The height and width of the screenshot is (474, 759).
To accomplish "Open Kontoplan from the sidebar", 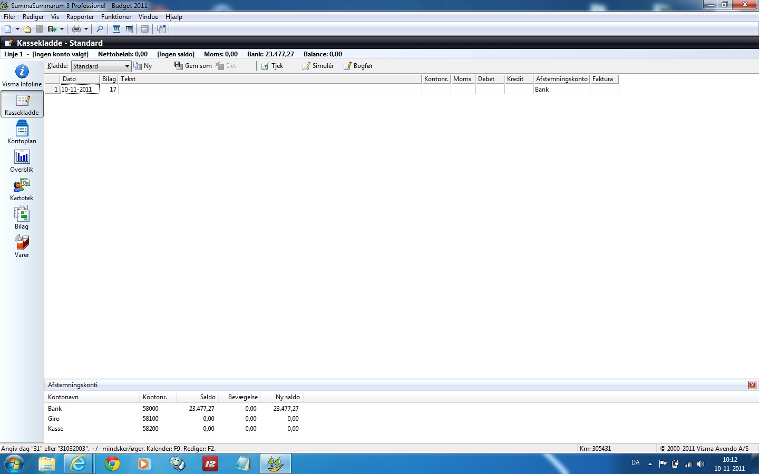I will pyautogui.click(x=22, y=133).
